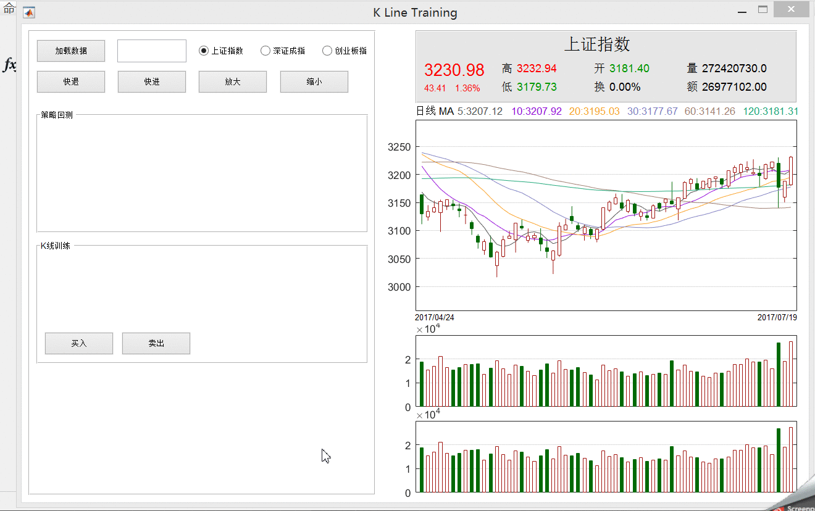Click the 缩小 zoom out button

(x=314, y=81)
